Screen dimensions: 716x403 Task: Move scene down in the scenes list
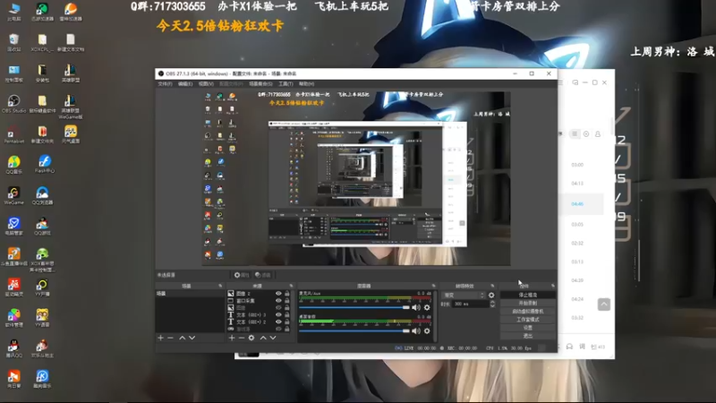click(192, 338)
